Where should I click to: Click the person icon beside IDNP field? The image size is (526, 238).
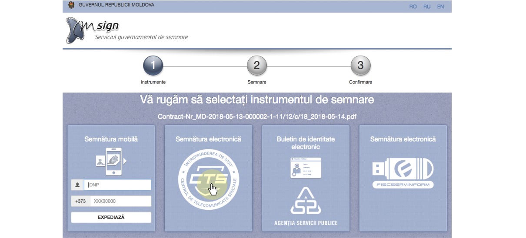click(77, 185)
